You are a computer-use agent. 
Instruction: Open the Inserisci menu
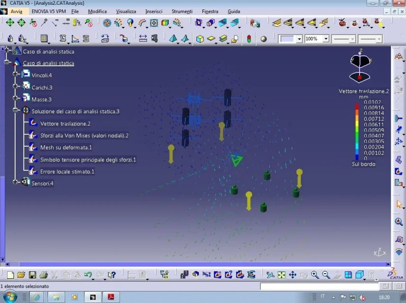154,11
